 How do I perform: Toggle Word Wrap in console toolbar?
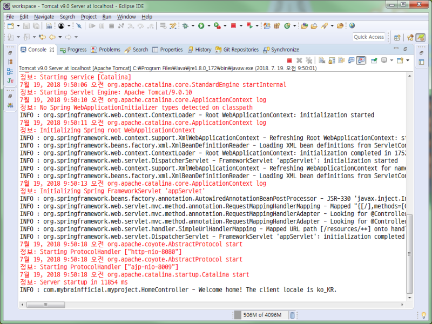coord(341,60)
